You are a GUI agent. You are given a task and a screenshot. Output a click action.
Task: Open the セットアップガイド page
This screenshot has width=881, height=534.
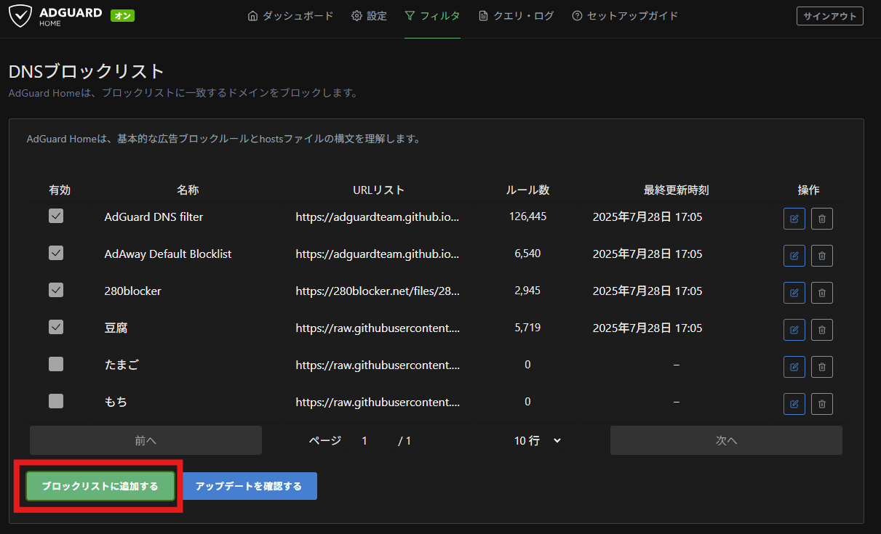click(625, 16)
